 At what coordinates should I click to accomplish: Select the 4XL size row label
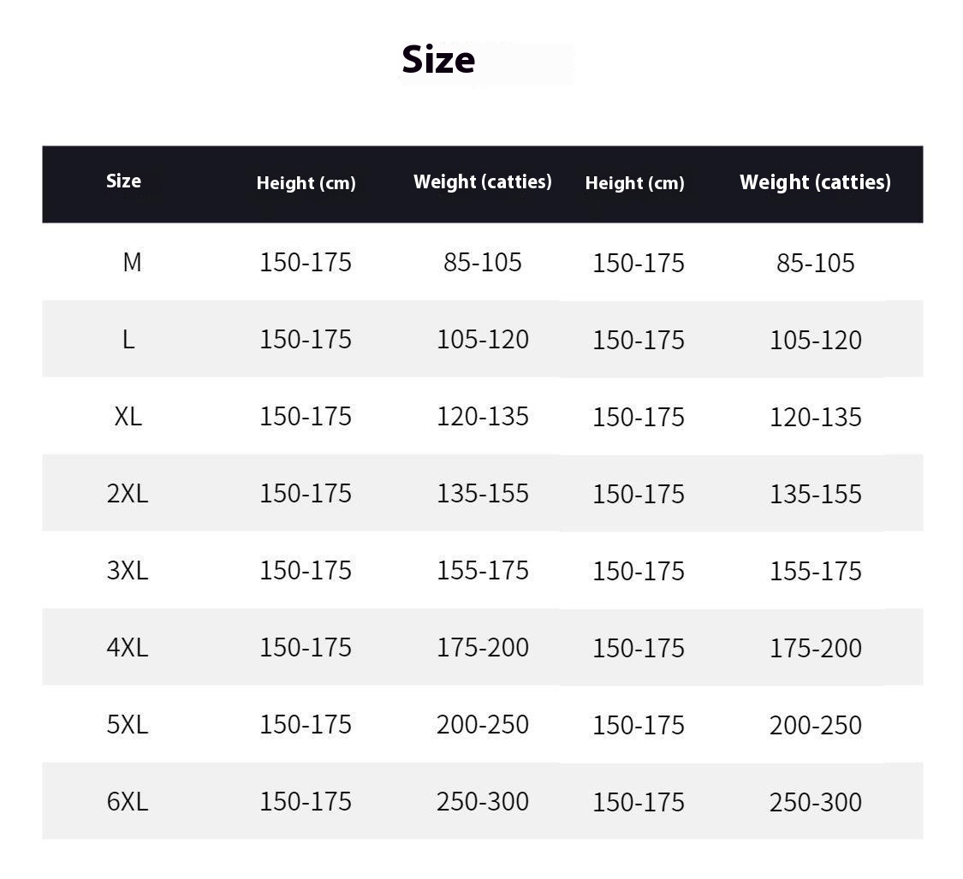(128, 647)
